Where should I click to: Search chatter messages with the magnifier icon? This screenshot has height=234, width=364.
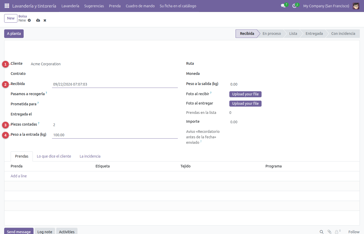tap(322, 232)
